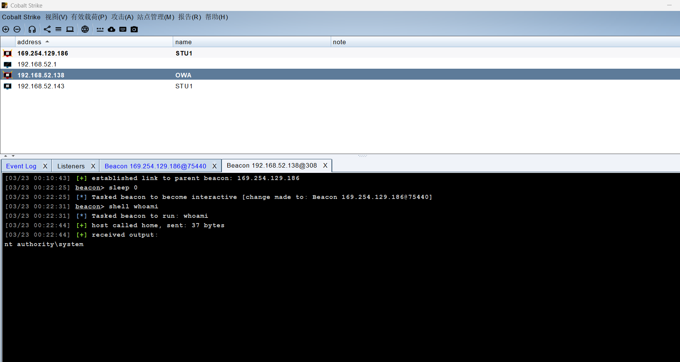Open the 报告(R) menu
Image resolution: width=680 pixels, height=362 pixels.
coord(190,17)
